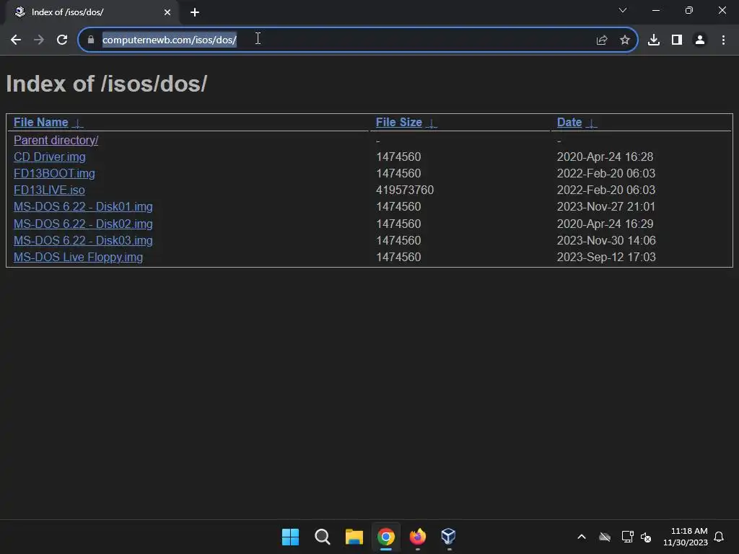Click the date 2020-Apr-24 16:28
739x554 pixels.
click(605, 157)
